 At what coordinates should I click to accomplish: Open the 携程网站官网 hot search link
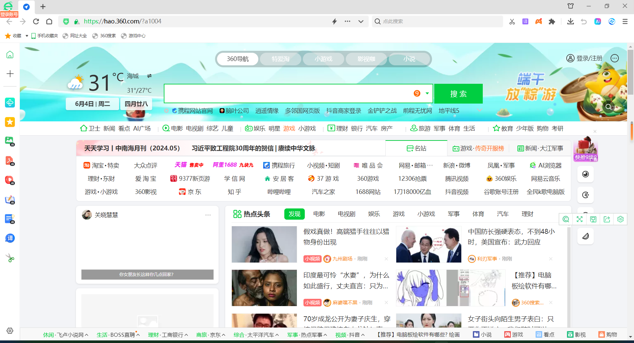(193, 111)
